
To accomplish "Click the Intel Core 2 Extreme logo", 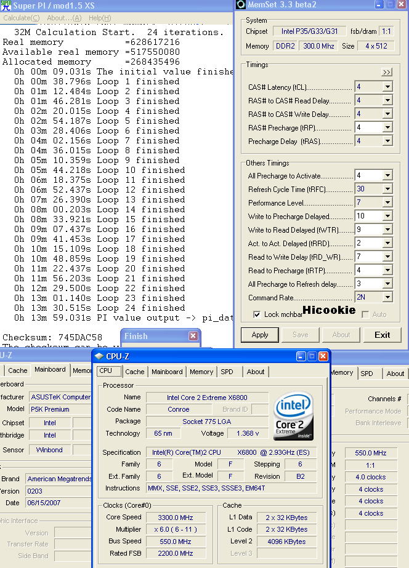I will (x=293, y=416).
